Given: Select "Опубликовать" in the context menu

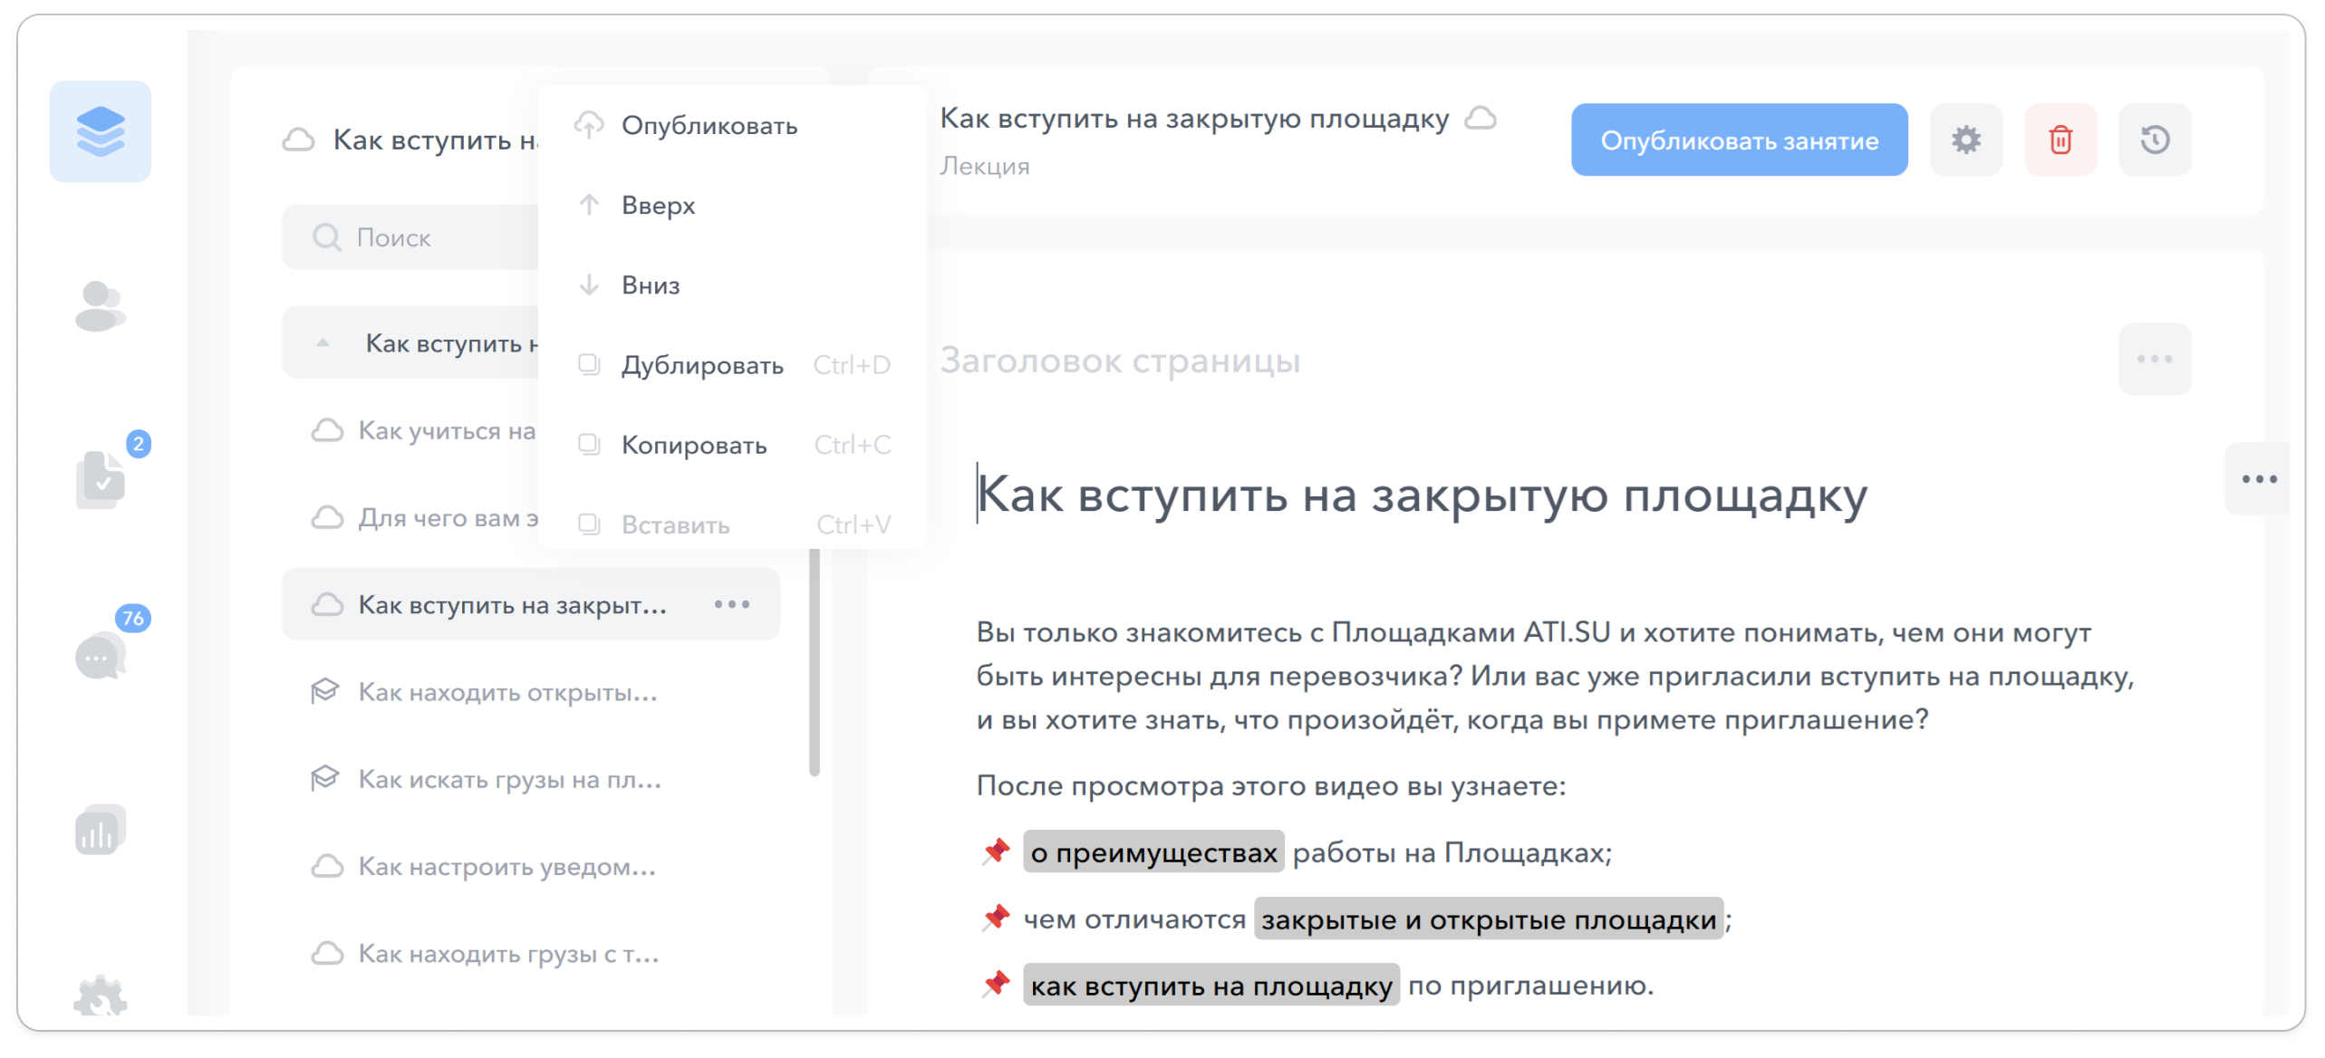Looking at the screenshot, I should (709, 125).
